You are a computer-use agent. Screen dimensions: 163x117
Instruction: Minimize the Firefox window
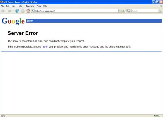[x=154, y=2]
